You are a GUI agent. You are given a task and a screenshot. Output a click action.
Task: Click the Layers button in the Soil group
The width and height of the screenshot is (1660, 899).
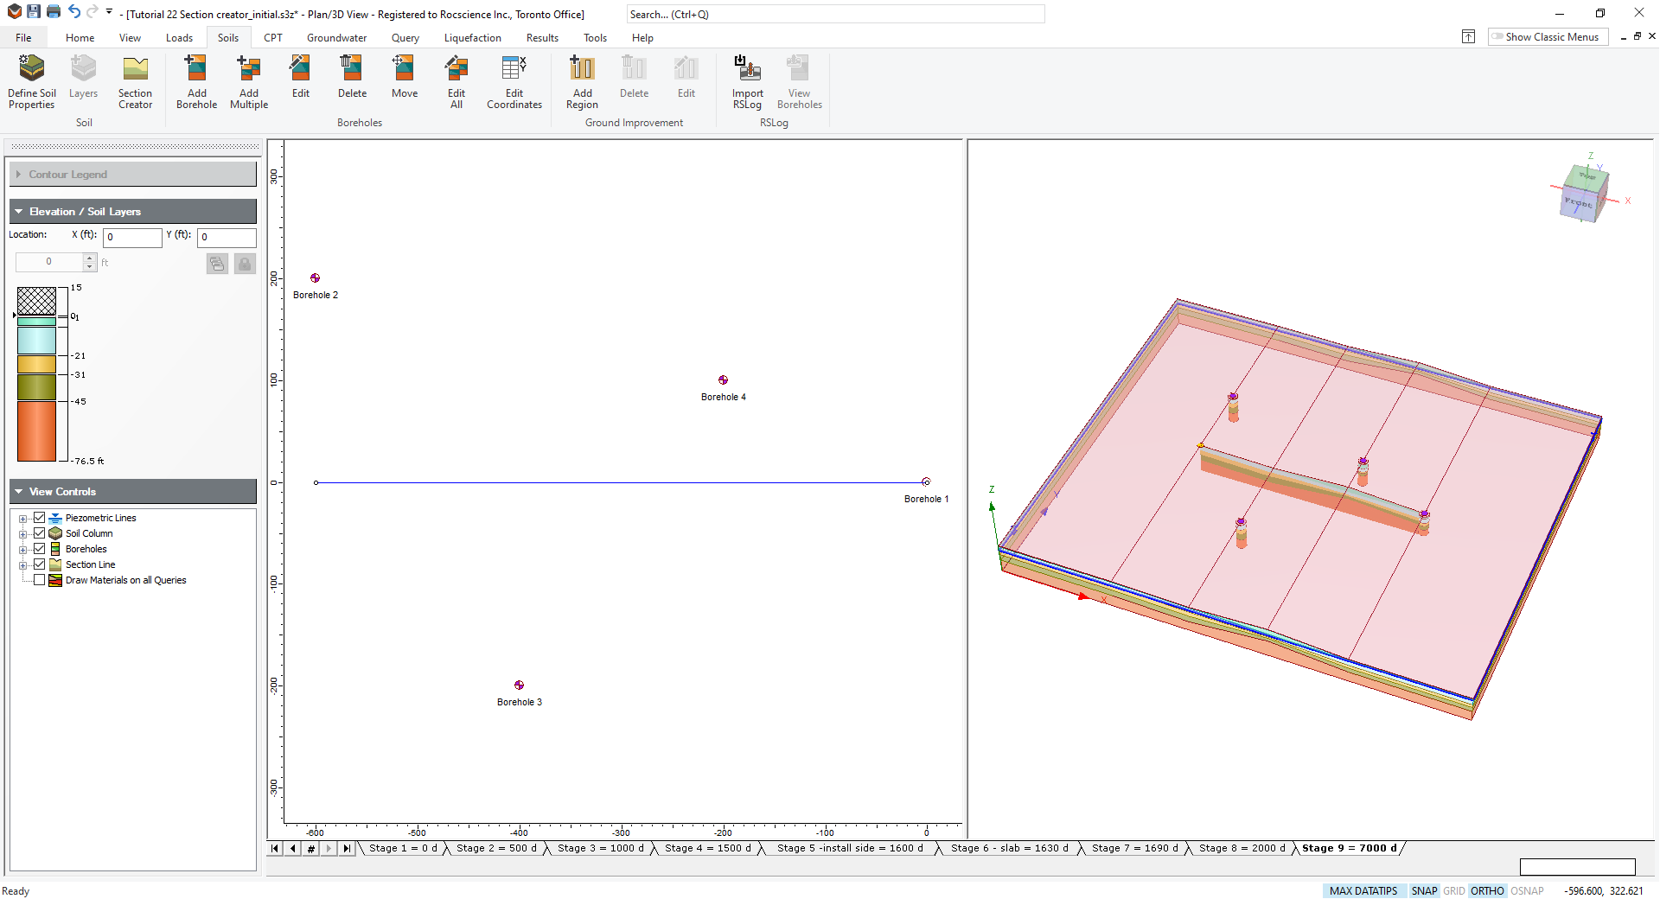pos(83,82)
